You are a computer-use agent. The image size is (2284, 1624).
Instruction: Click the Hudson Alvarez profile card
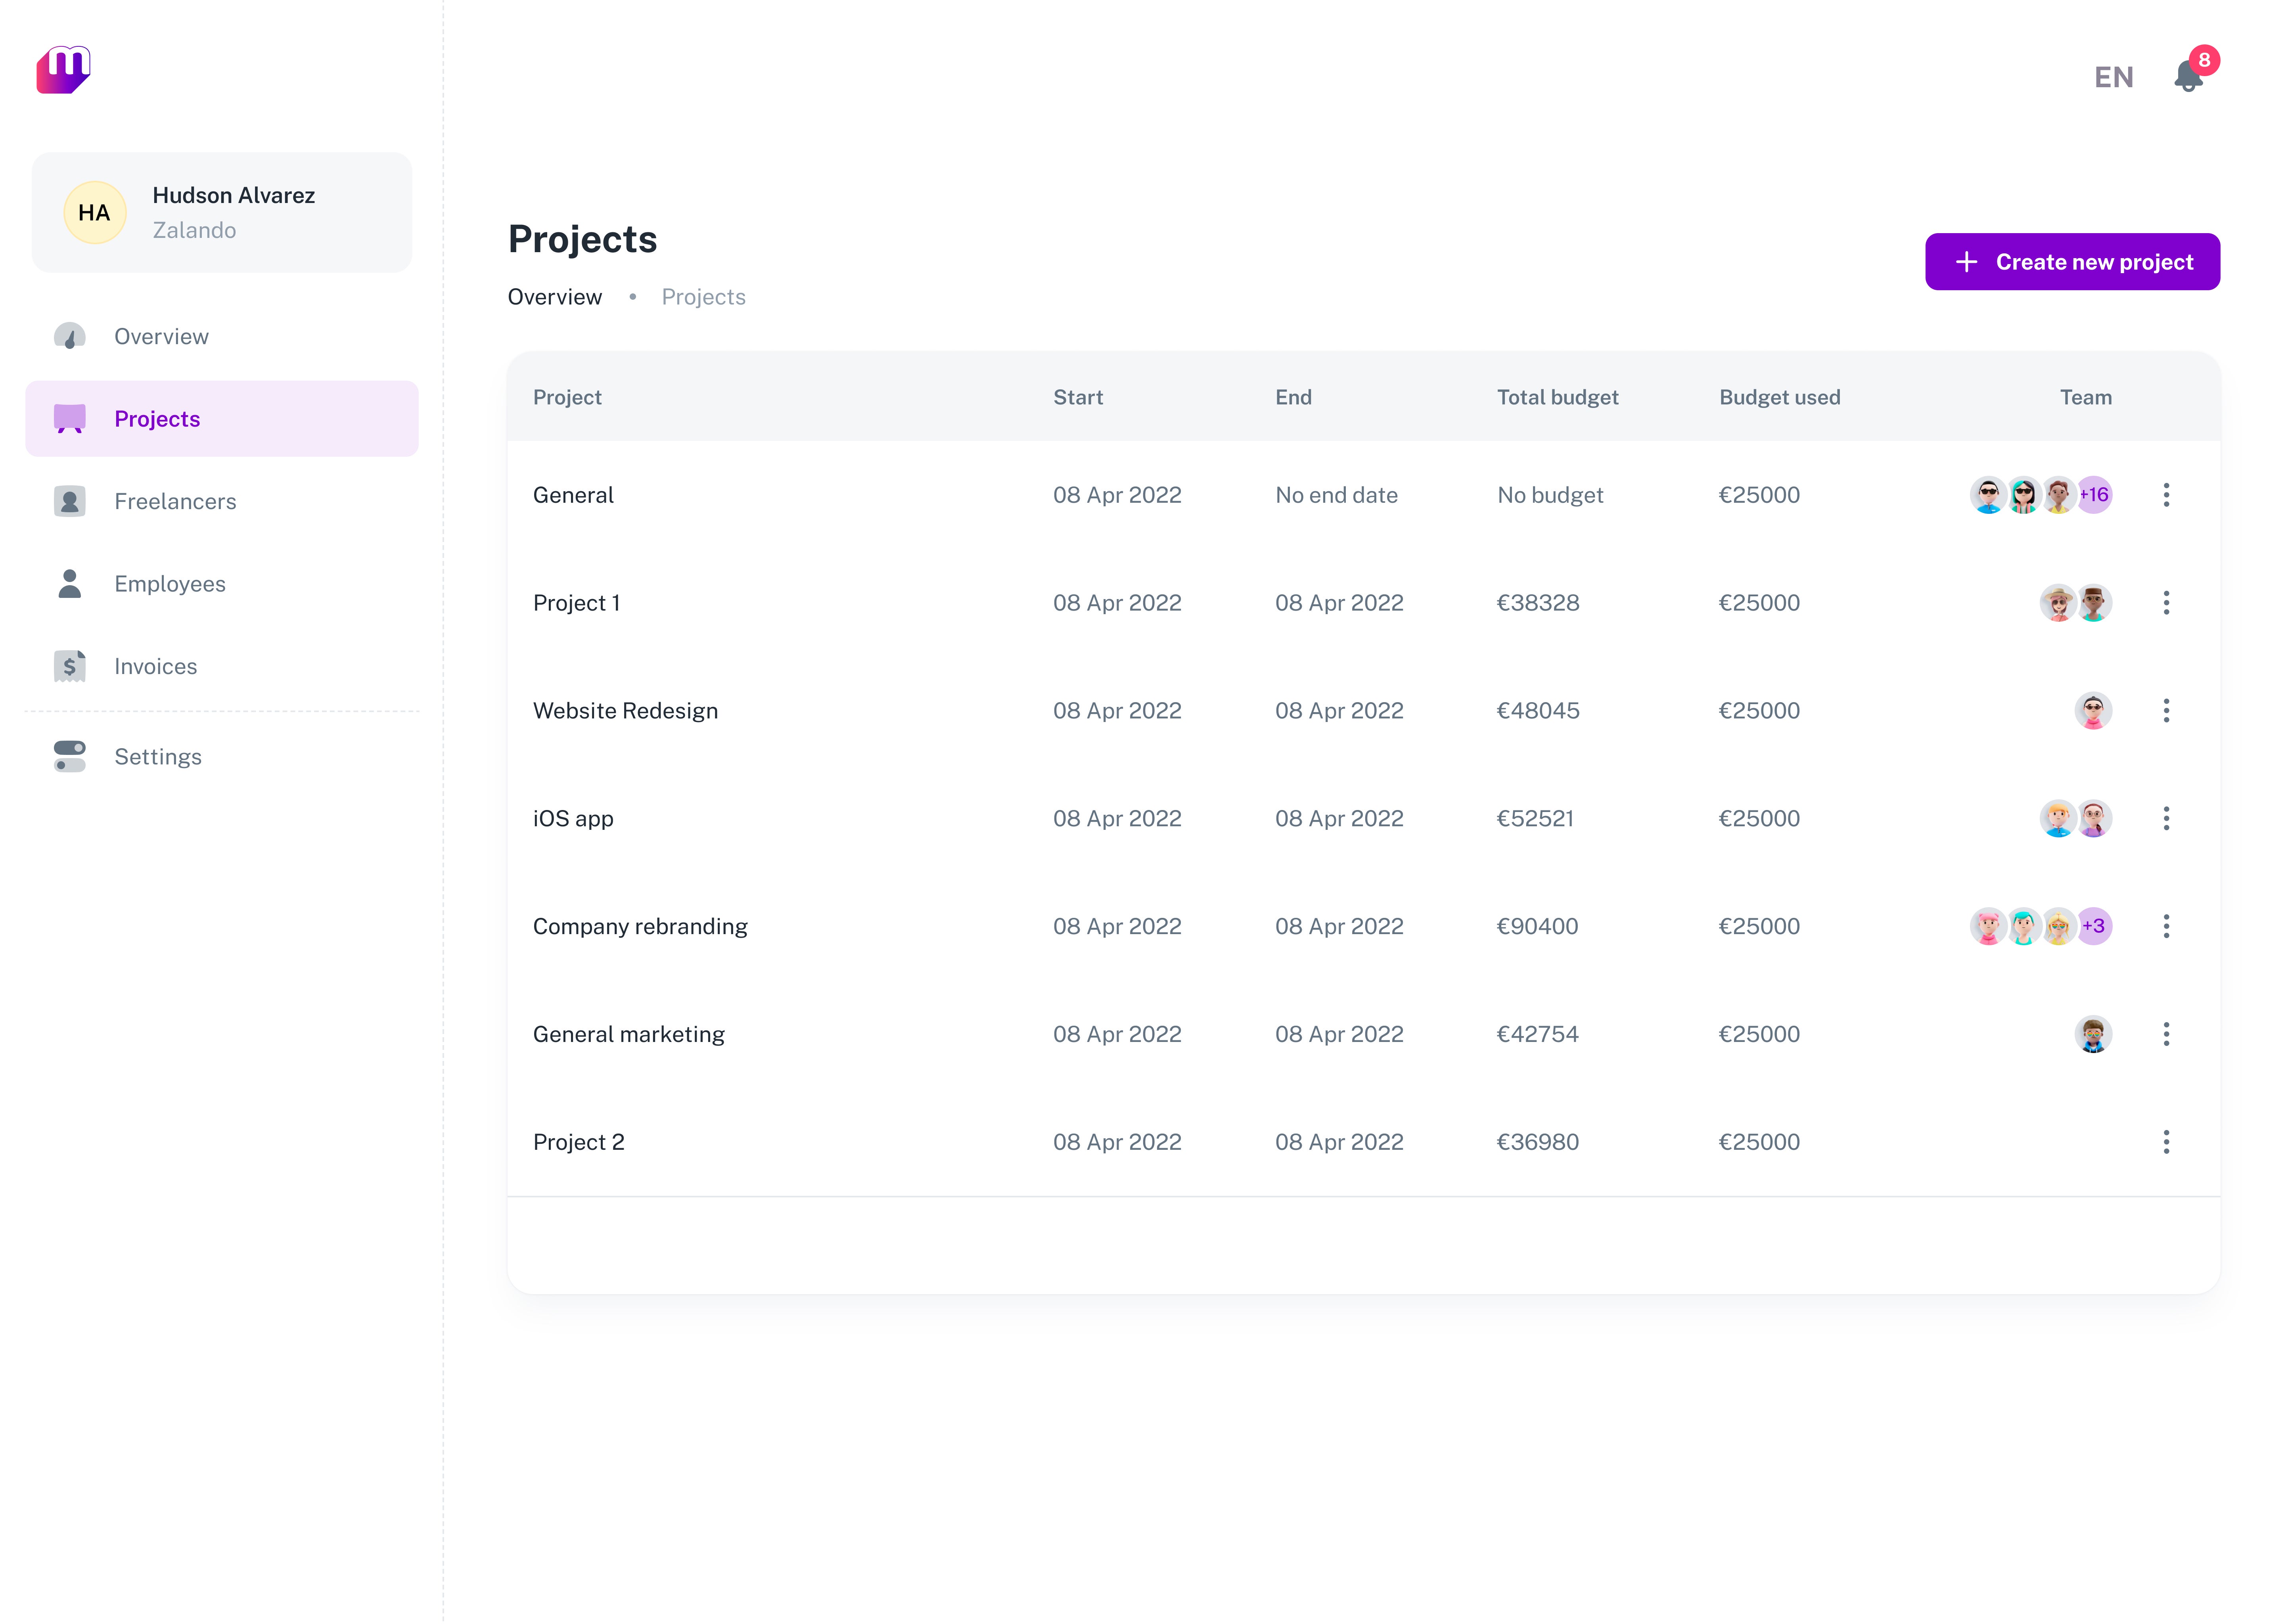click(x=222, y=212)
